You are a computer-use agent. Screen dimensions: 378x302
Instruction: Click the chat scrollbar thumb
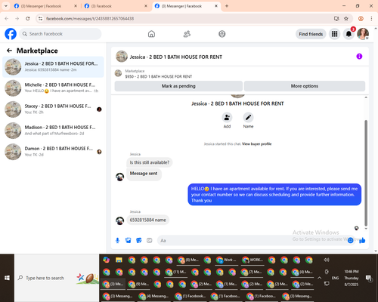tap(366, 173)
